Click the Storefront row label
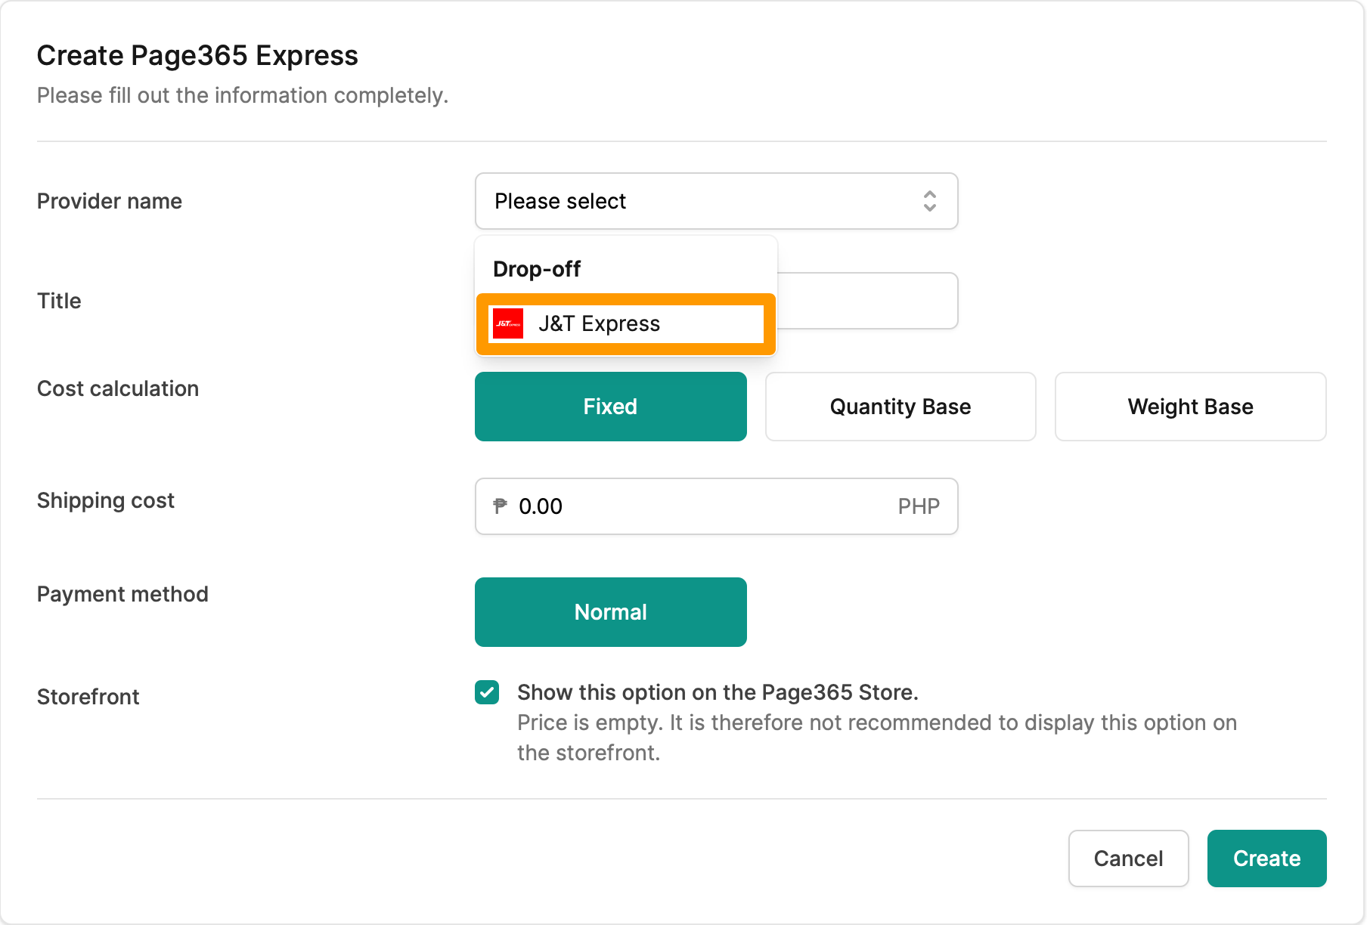1367x925 pixels. (x=88, y=697)
